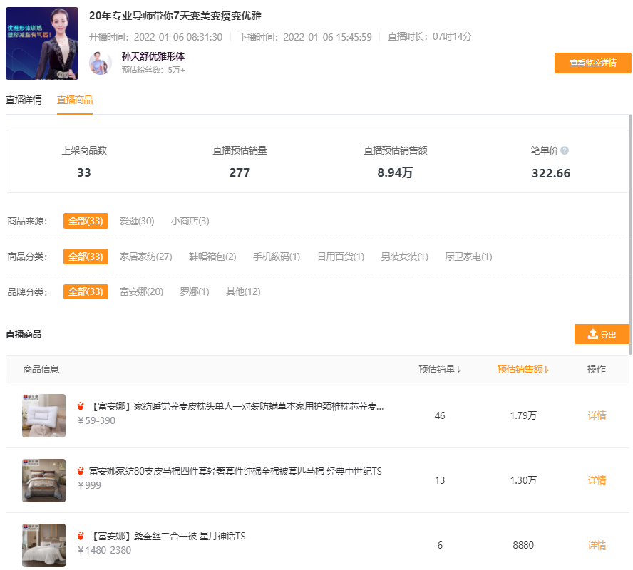Filter brand by 其他(12)
Image resolution: width=633 pixels, height=570 pixels.
(243, 291)
